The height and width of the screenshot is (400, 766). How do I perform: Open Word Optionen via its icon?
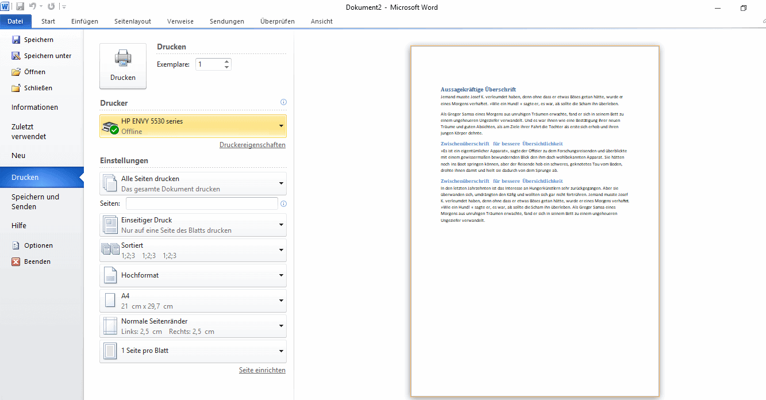click(x=17, y=245)
